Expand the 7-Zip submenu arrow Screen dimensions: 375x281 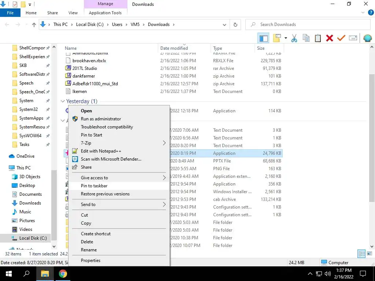pos(164,143)
